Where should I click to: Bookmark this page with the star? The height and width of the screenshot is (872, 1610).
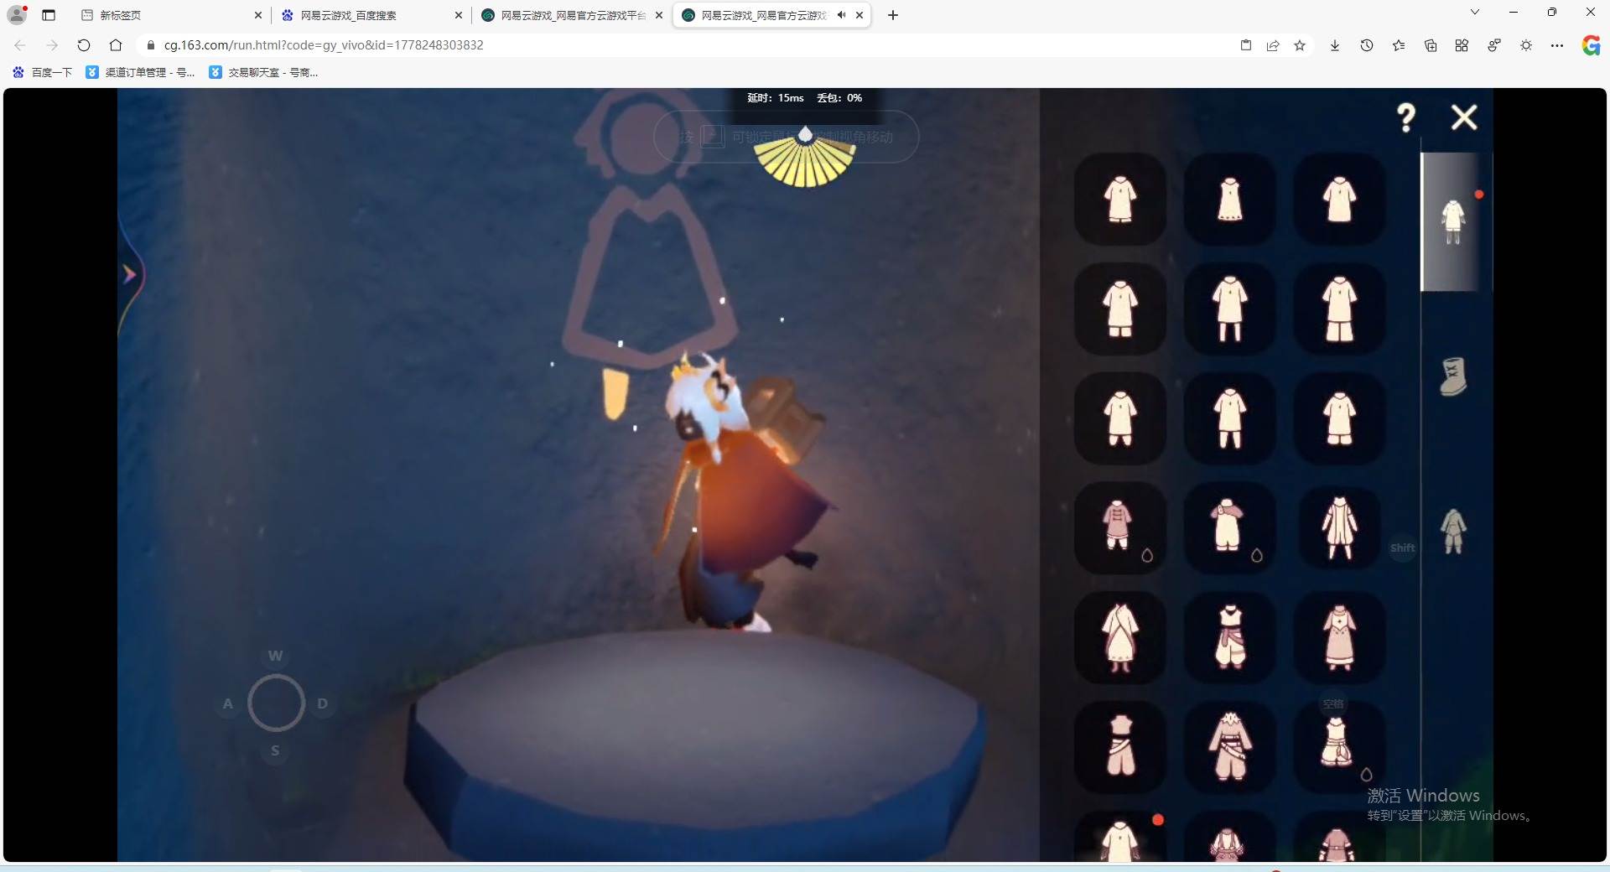click(1300, 45)
